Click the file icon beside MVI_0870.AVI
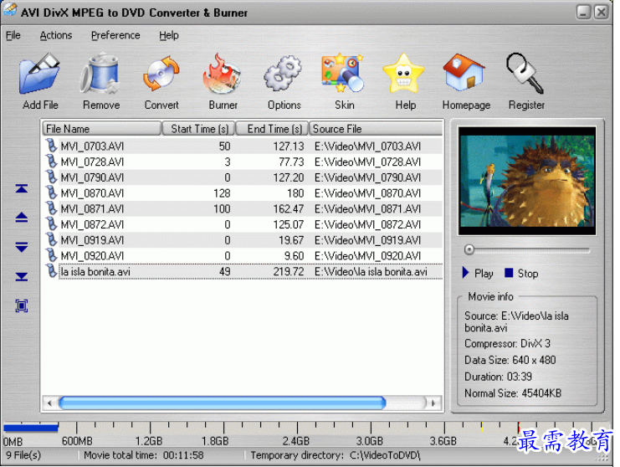This screenshot has width=620, height=467. pos(51,193)
